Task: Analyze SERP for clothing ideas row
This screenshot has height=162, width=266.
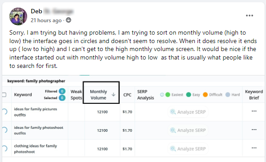Action: coord(188,149)
